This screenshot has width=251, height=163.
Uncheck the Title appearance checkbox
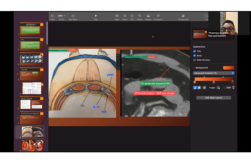195,51
